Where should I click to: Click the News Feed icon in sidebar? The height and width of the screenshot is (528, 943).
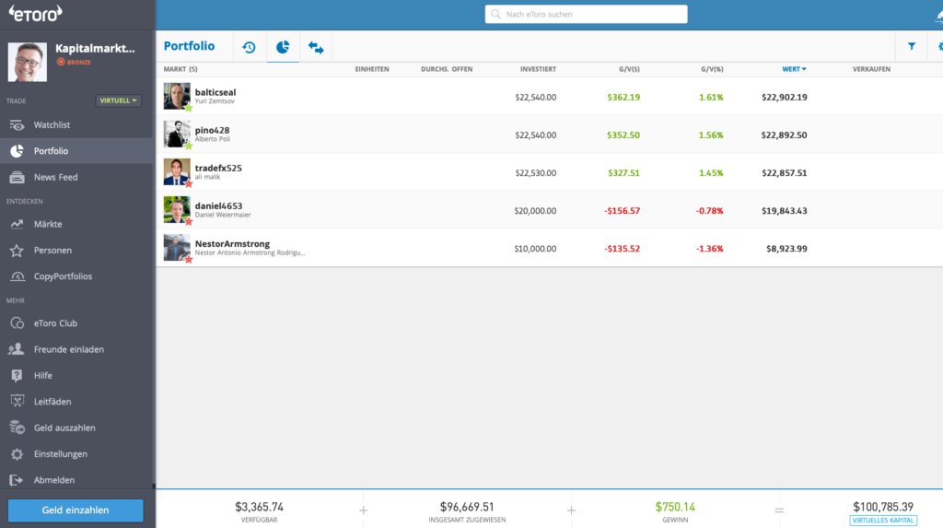click(17, 177)
